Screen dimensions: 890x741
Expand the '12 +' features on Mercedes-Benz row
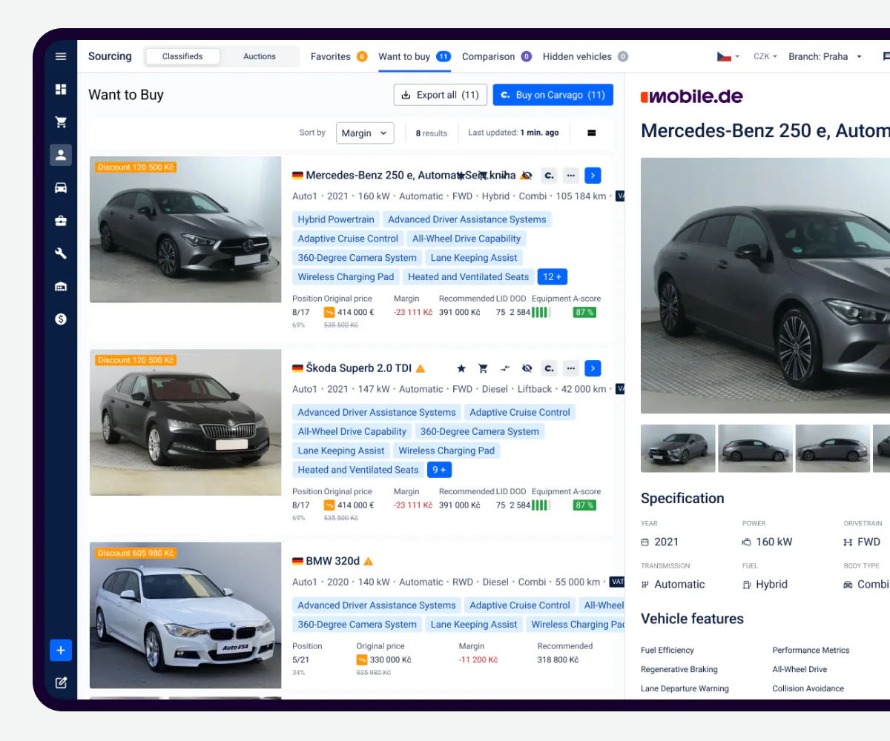[553, 277]
